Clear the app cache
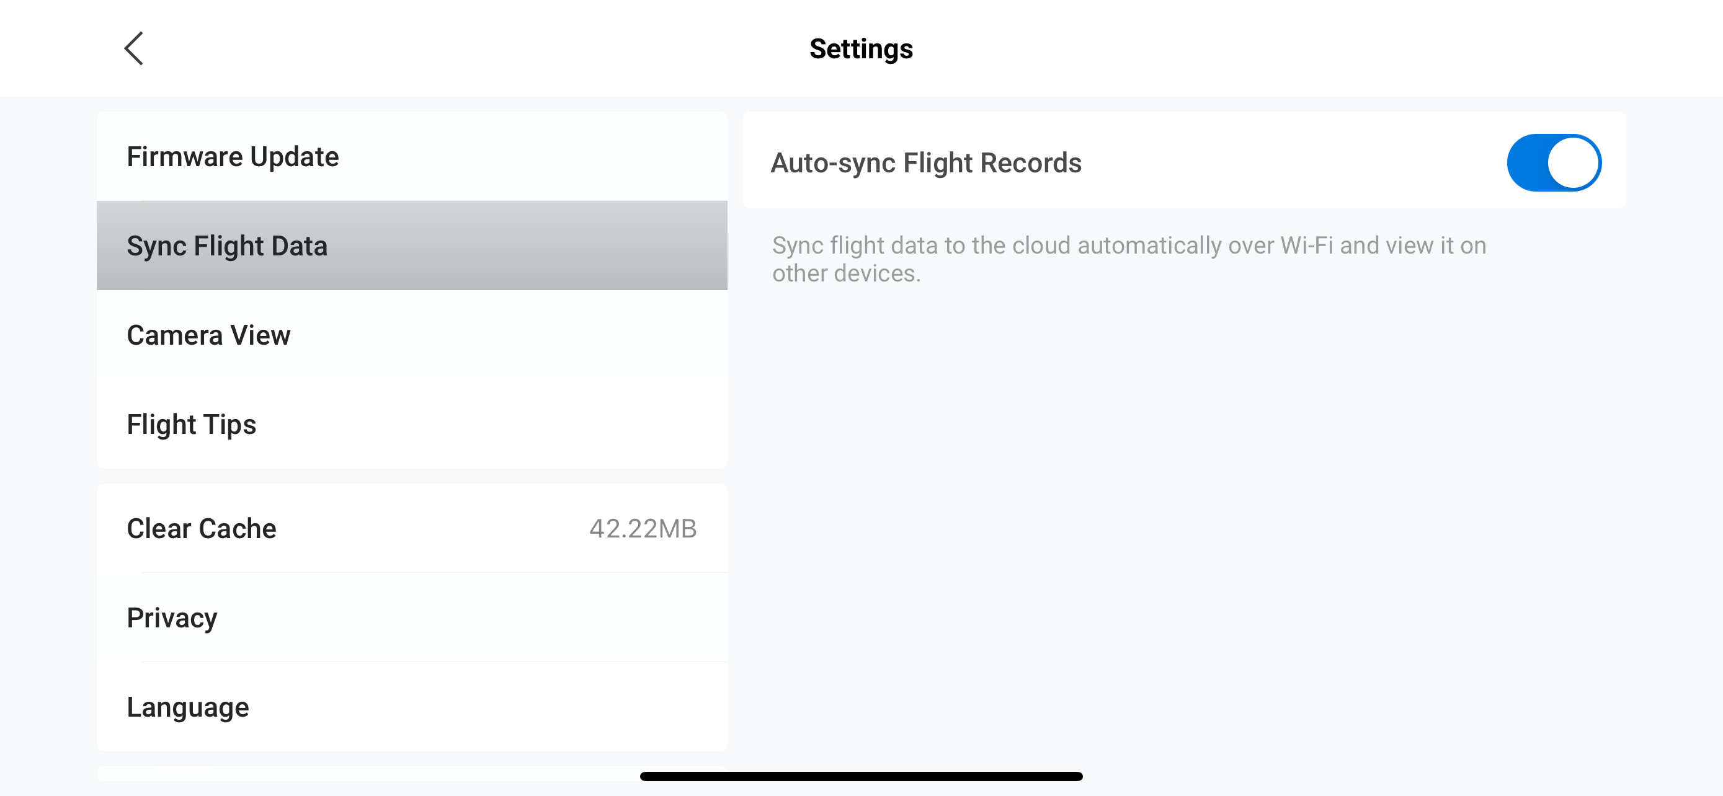Viewport: 1723px width, 796px height. click(x=202, y=529)
